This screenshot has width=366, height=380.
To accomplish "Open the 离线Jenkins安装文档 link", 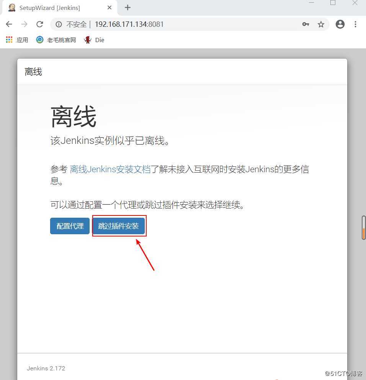I will tap(110, 169).
